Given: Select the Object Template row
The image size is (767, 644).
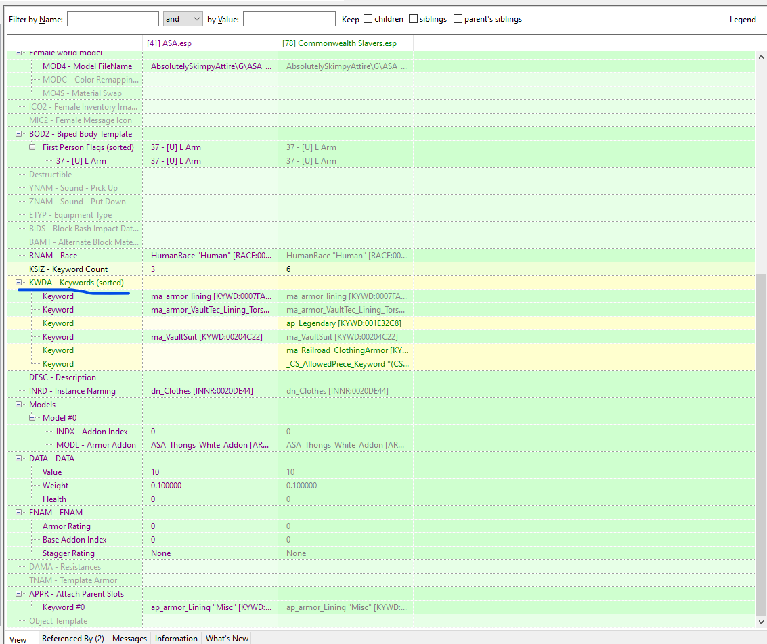Looking at the screenshot, I should [382, 621].
